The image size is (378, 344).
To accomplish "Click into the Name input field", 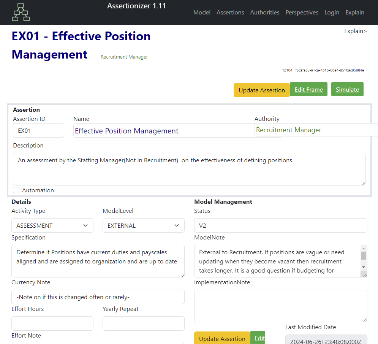I will (x=164, y=130).
